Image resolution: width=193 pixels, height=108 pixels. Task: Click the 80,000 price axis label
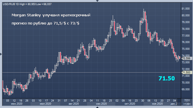click(186, 15)
